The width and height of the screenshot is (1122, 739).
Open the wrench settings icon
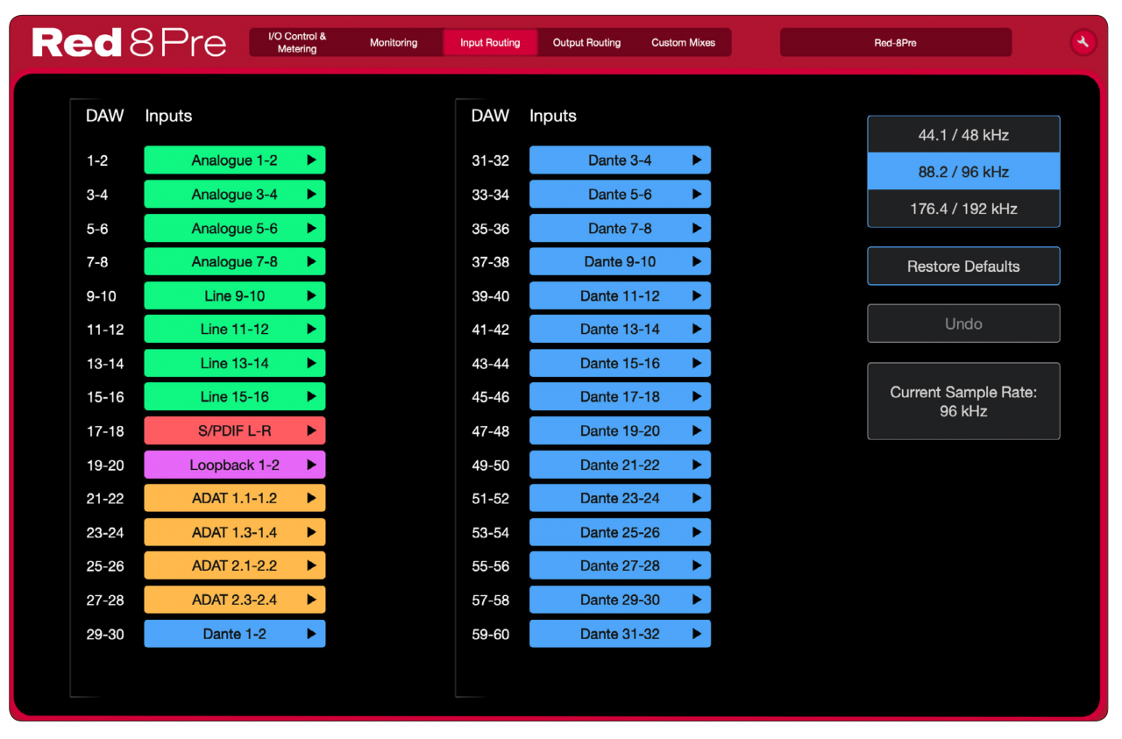(1083, 42)
